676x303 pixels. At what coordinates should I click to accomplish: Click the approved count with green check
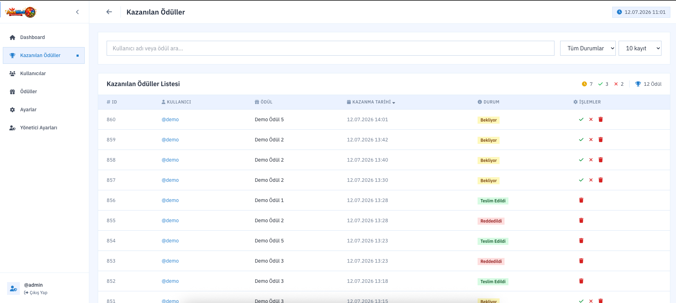603,84
